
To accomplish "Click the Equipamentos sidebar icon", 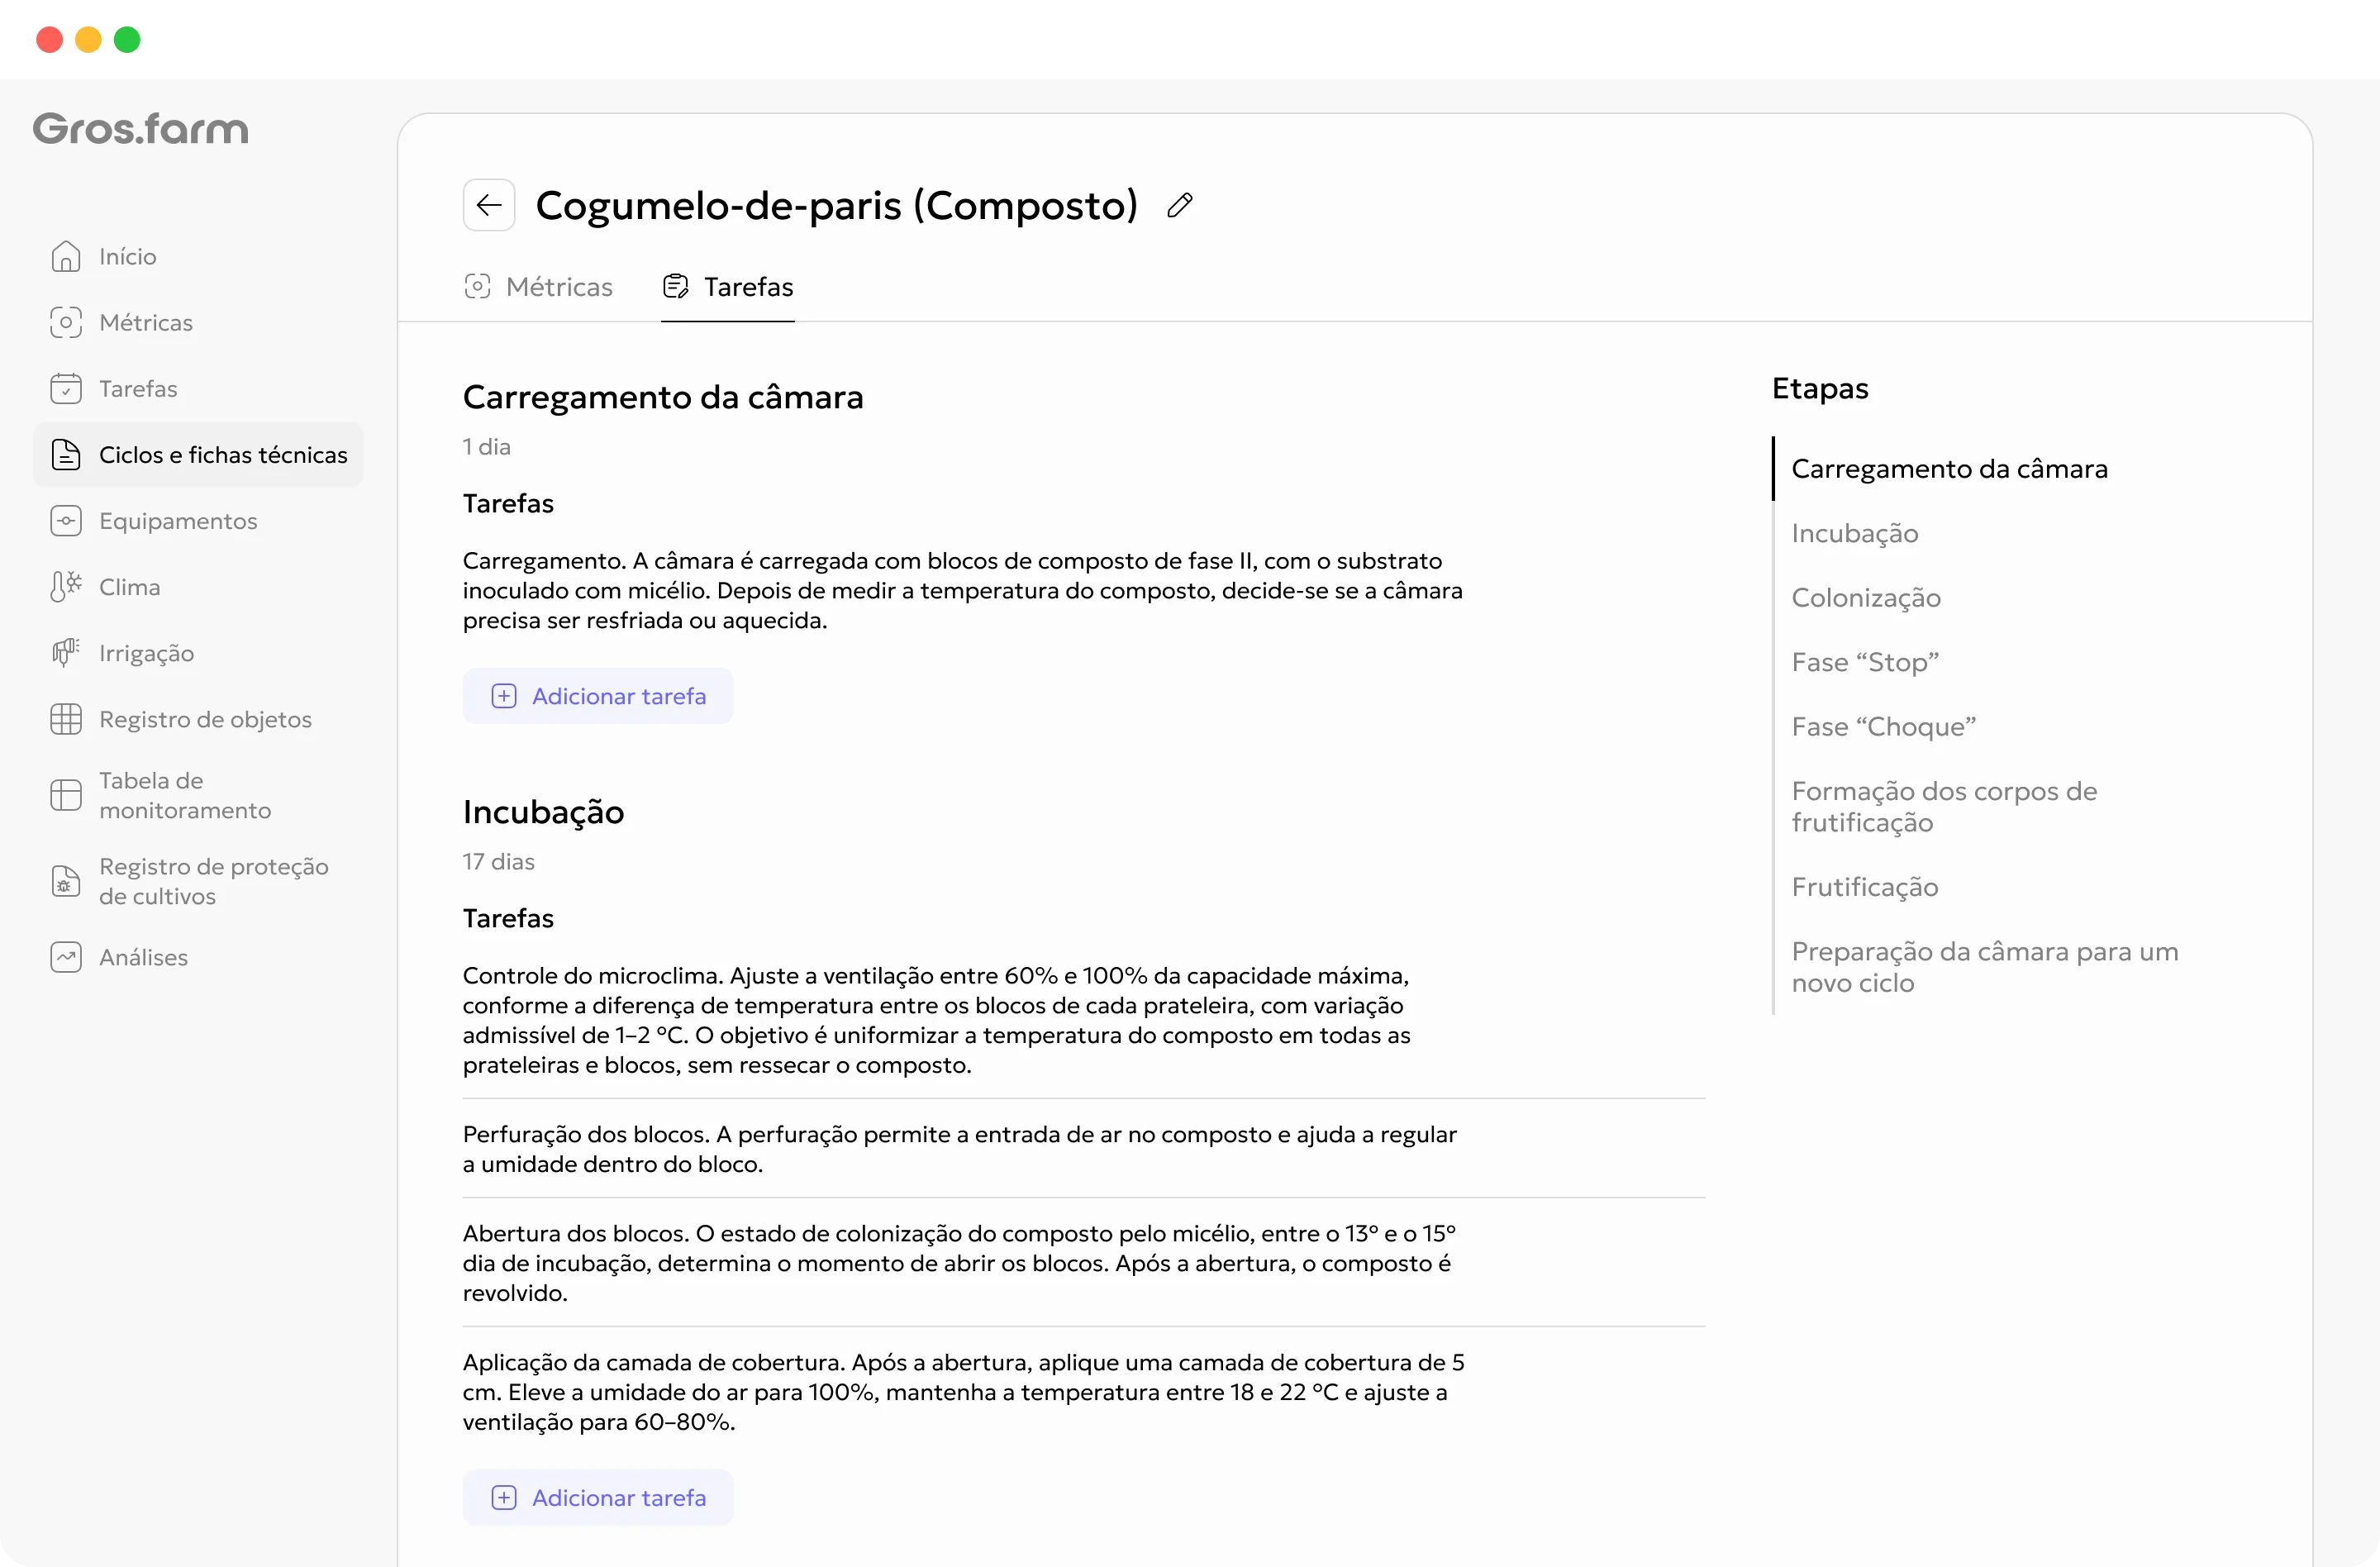I will [66, 521].
